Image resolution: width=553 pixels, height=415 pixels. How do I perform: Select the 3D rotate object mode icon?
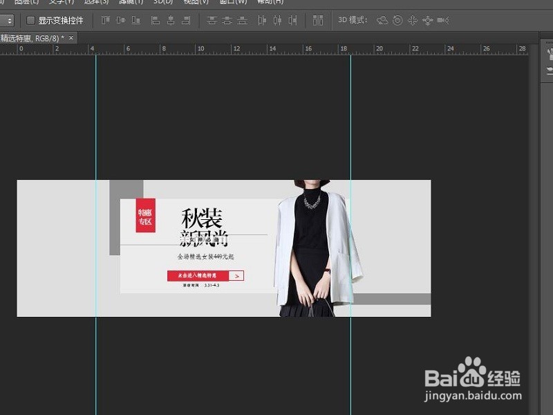point(382,20)
